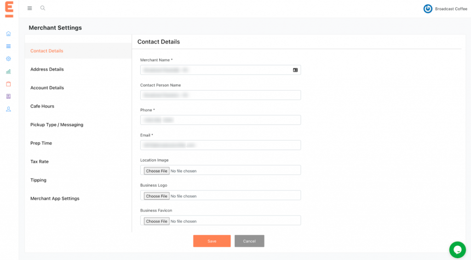Toggle the hamburger menu in the top bar
Screen dimensions: 471x260
30,8
